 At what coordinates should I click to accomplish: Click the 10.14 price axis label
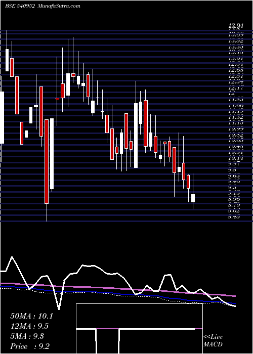click(x=236, y=158)
